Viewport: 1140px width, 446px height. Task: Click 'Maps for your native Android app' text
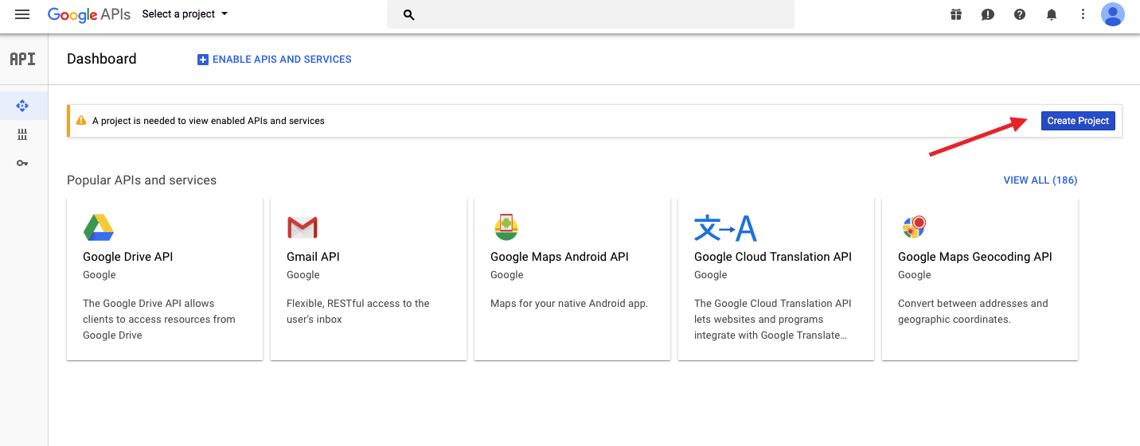569,304
